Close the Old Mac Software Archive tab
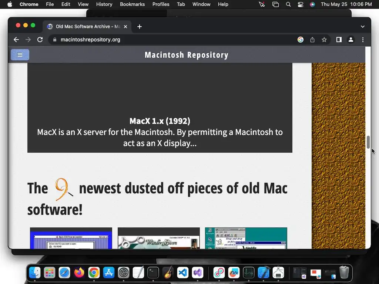 point(125,27)
